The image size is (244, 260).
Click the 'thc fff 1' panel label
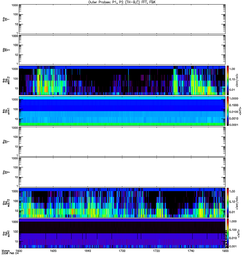tap(6, 142)
